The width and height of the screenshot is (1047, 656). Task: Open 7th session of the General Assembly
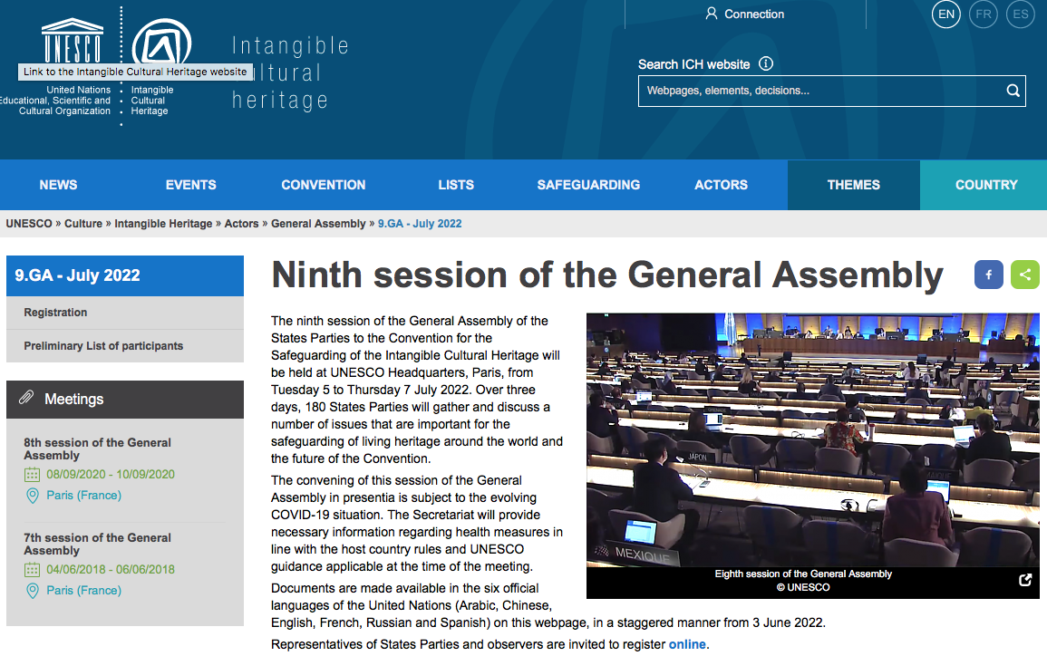pos(98,544)
